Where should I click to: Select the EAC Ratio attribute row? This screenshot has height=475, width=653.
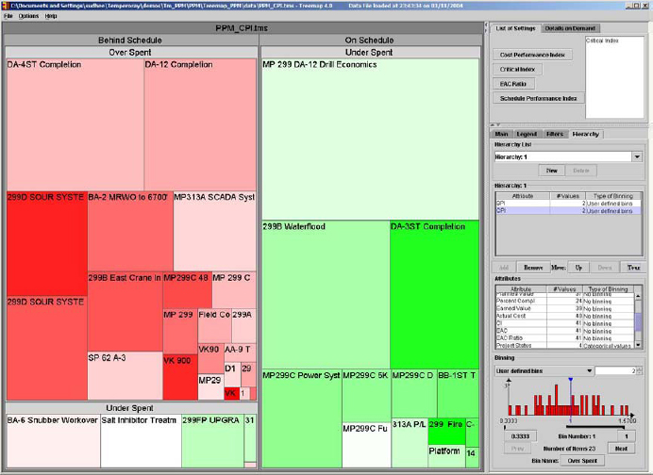tap(564, 338)
